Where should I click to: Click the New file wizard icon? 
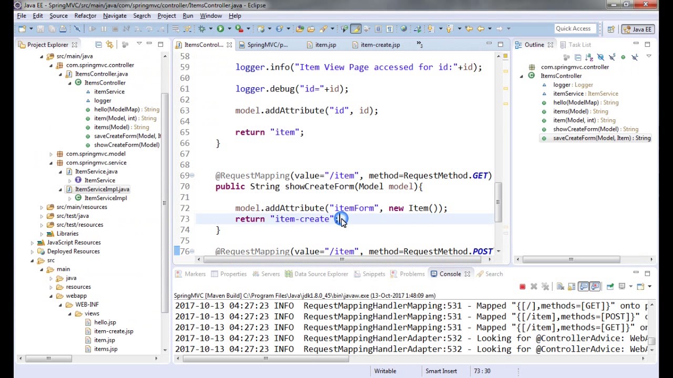coord(22,29)
